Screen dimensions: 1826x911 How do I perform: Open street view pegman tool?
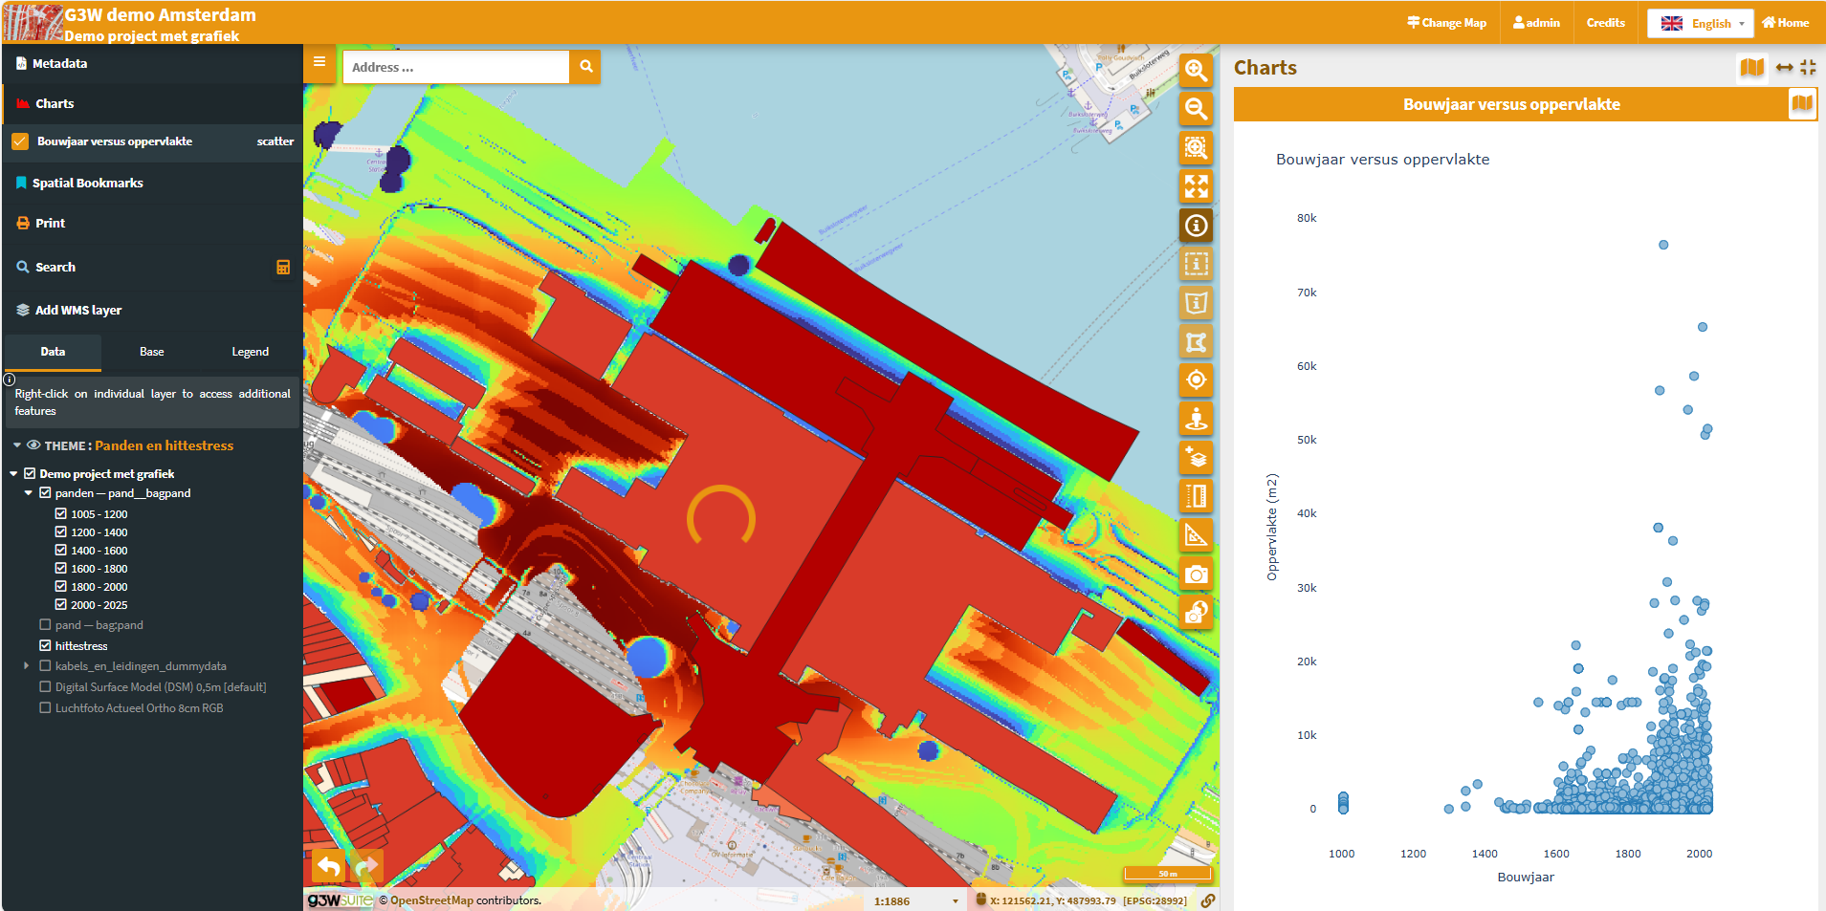pos(1196,419)
